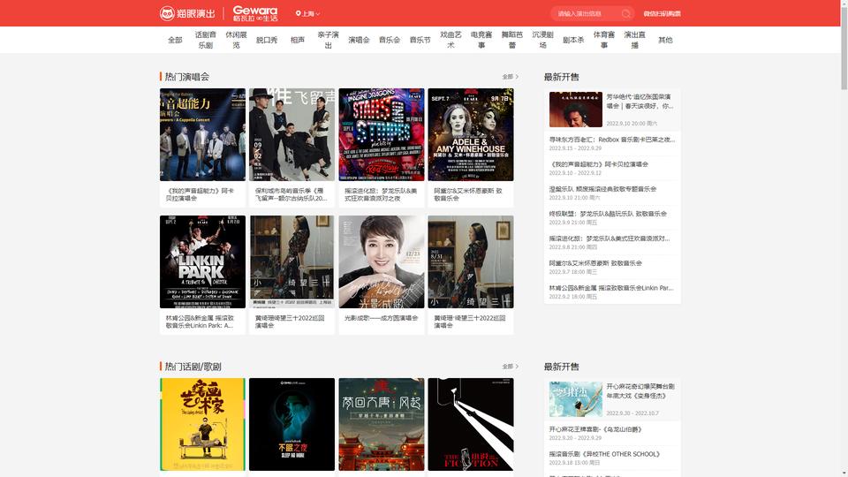Image resolution: width=848 pixels, height=477 pixels.
Task: Select the 音乐会 category tab
Action: pos(390,40)
